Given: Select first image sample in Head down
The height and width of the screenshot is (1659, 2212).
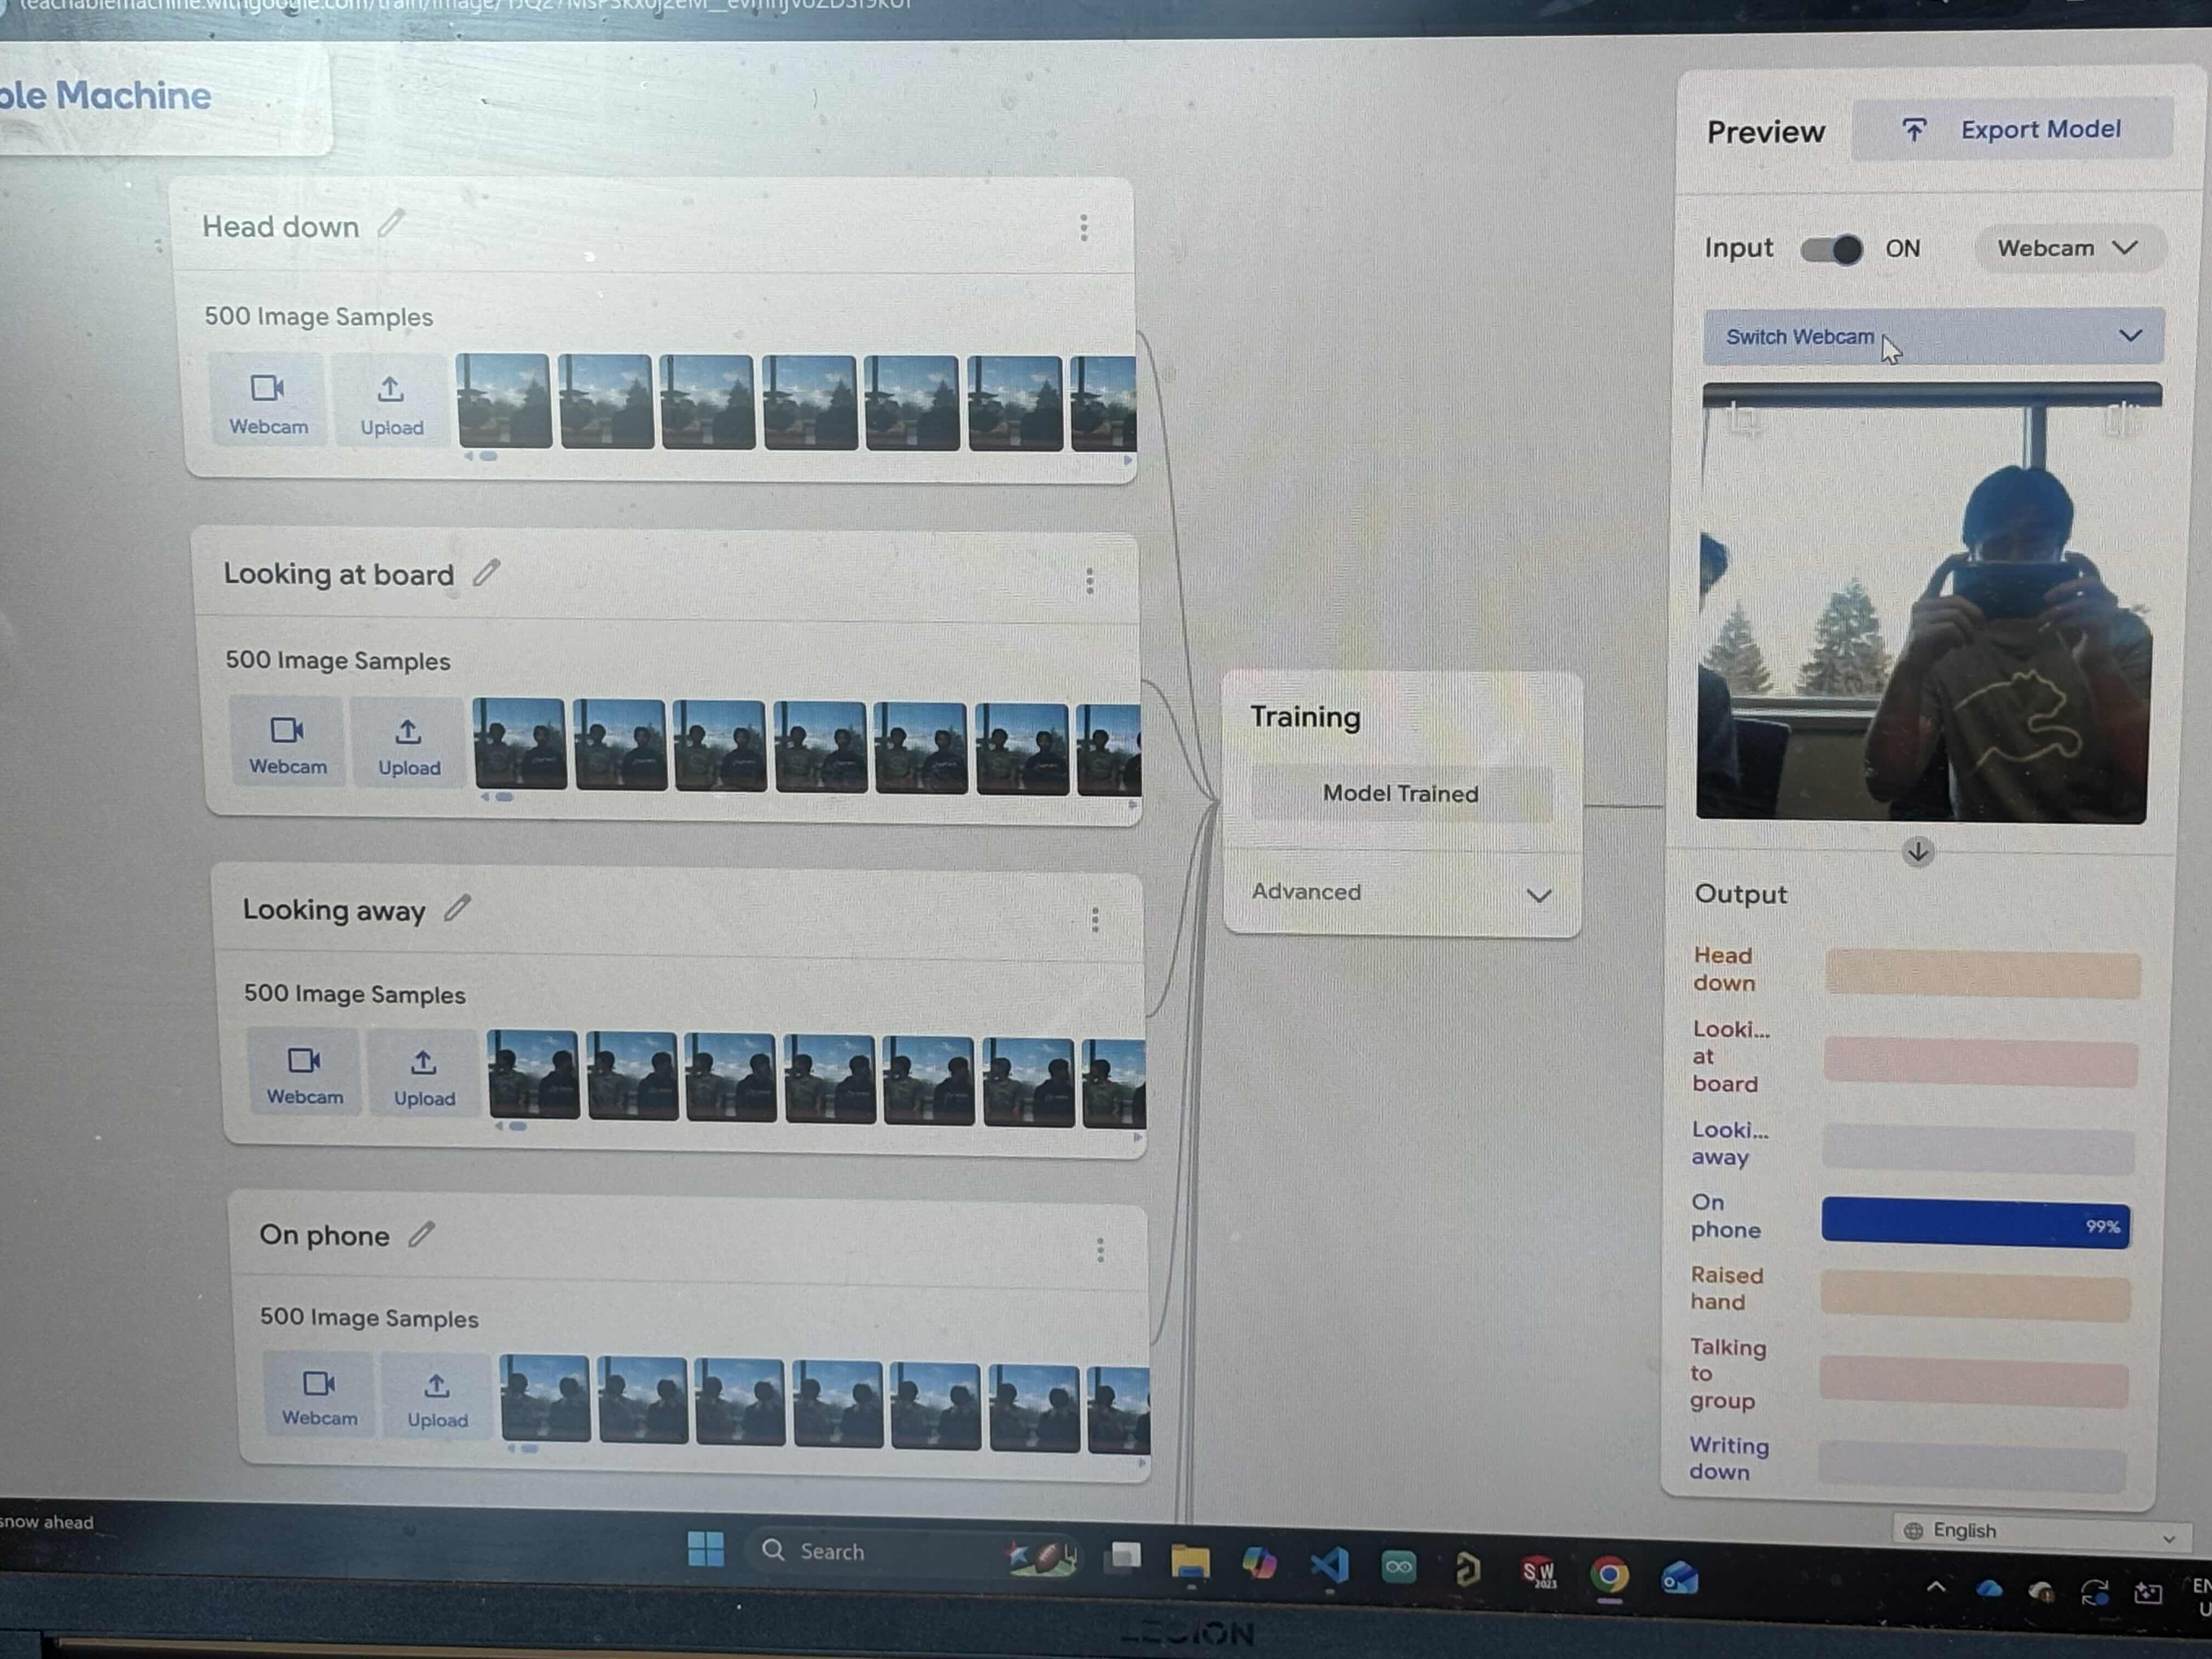Looking at the screenshot, I should (x=503, y=401).
